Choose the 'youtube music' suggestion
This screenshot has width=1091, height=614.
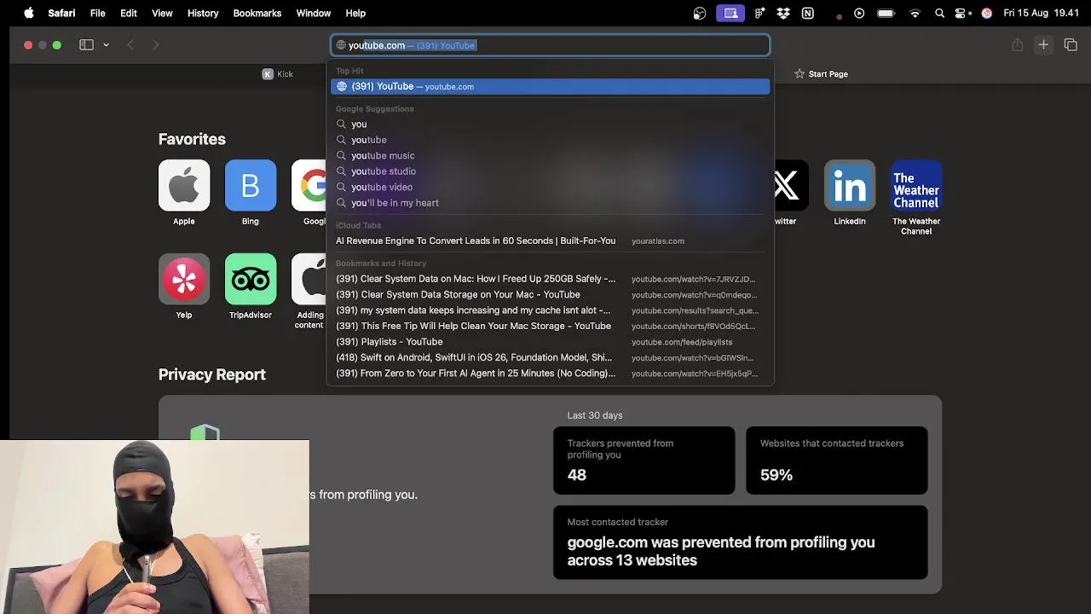[551, 155]
